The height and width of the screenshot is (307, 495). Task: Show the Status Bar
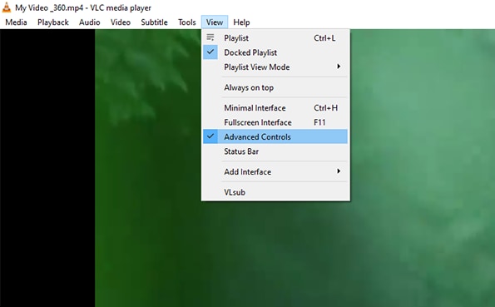[275, 151]
